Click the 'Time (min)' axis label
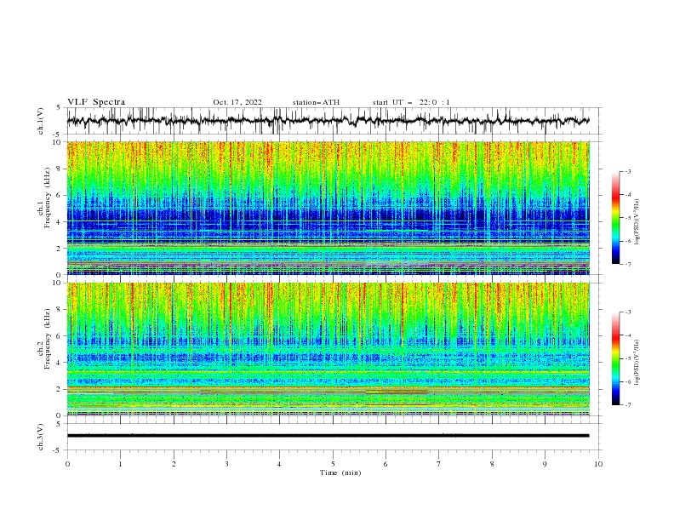674x521 pixels. 340,472
